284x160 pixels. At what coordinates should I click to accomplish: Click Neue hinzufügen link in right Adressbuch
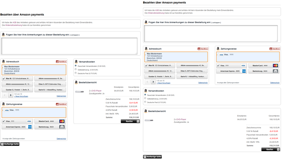pyautogui.click(x=164, y=83)
